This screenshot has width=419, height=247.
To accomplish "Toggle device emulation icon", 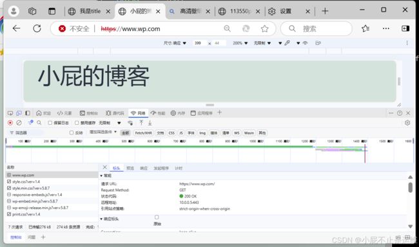I will [19, 113].
